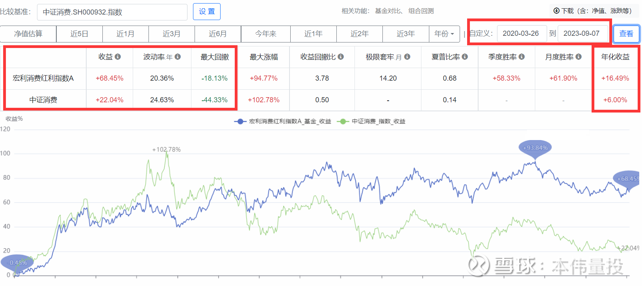The image size is (642, 286).
Task: Select the 近6月 period tab
Action: point(218,34)
